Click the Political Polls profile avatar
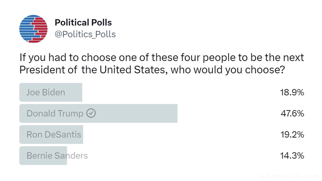322x181 pixels. [x=33, y=29]
